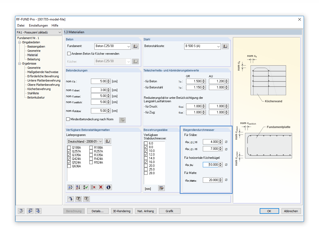
Task: Click the Abbrechen button
Action: 291,211
